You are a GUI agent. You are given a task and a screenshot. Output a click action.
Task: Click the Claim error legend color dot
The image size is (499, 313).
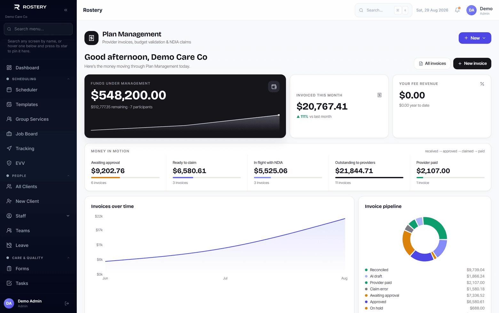pos(366,289)
